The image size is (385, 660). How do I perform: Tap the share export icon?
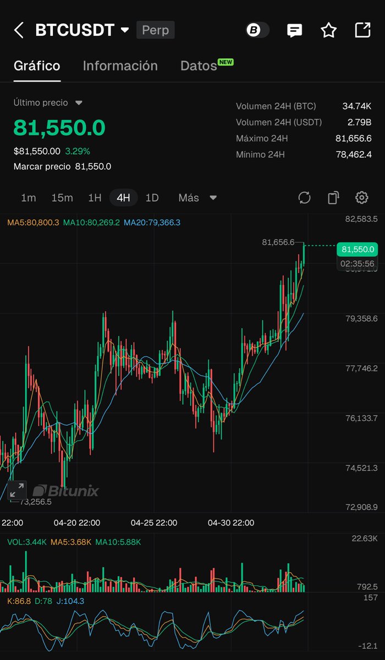point(362,30)
